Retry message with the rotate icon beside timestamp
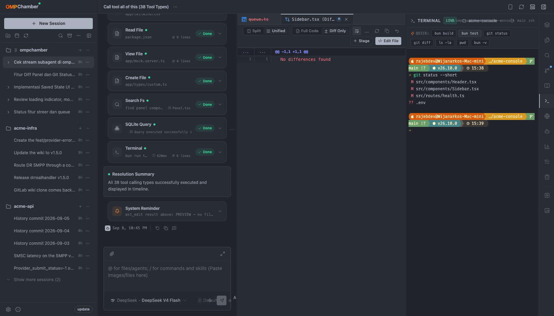 pyautogui.click(x=158, y=228)
